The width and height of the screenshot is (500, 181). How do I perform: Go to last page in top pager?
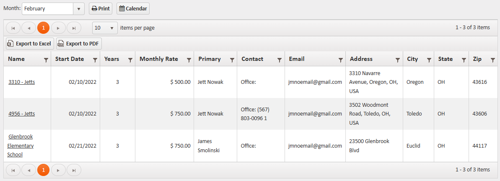point(74,28)
